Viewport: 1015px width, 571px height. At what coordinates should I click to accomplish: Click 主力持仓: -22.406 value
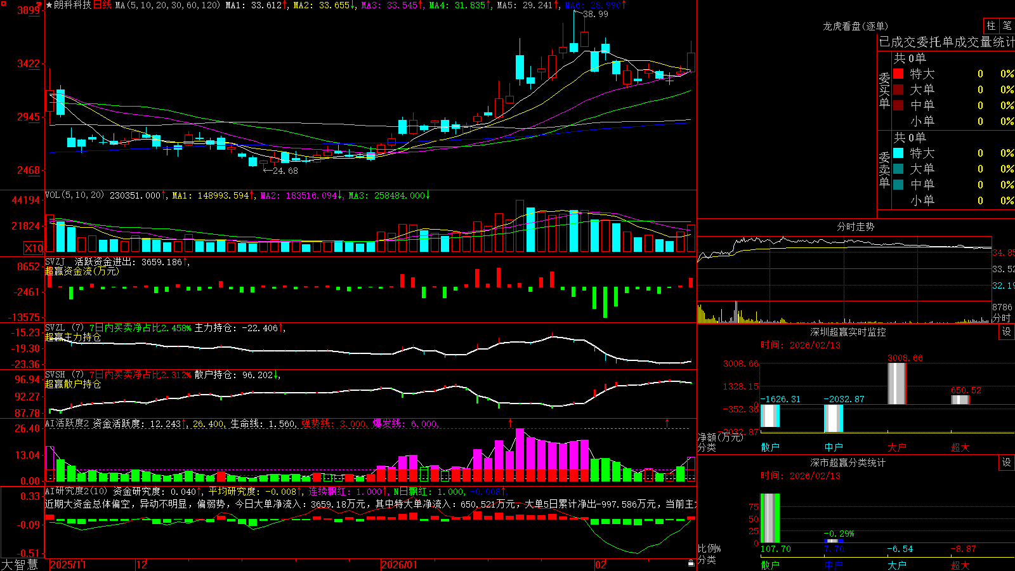[237, 328]
